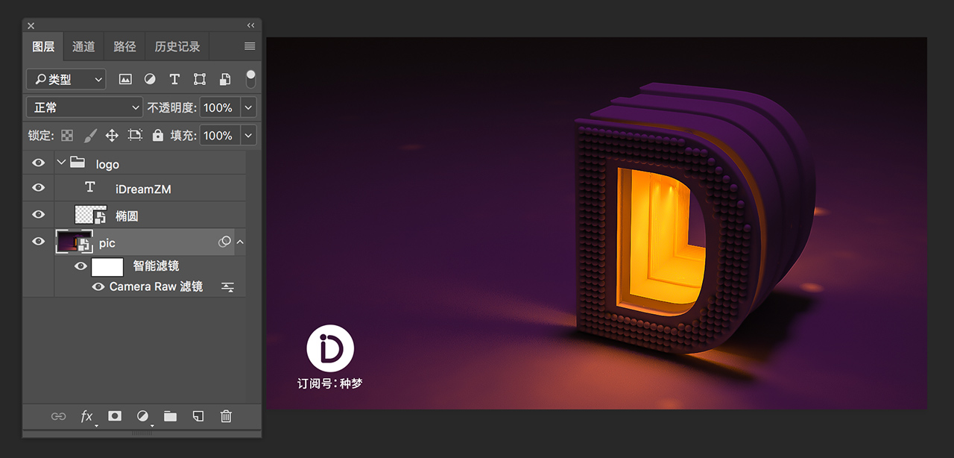Collapse the logo group chevron
This screenshot has height=458, width=954.
pyautogui.click(x=61, y=163)
